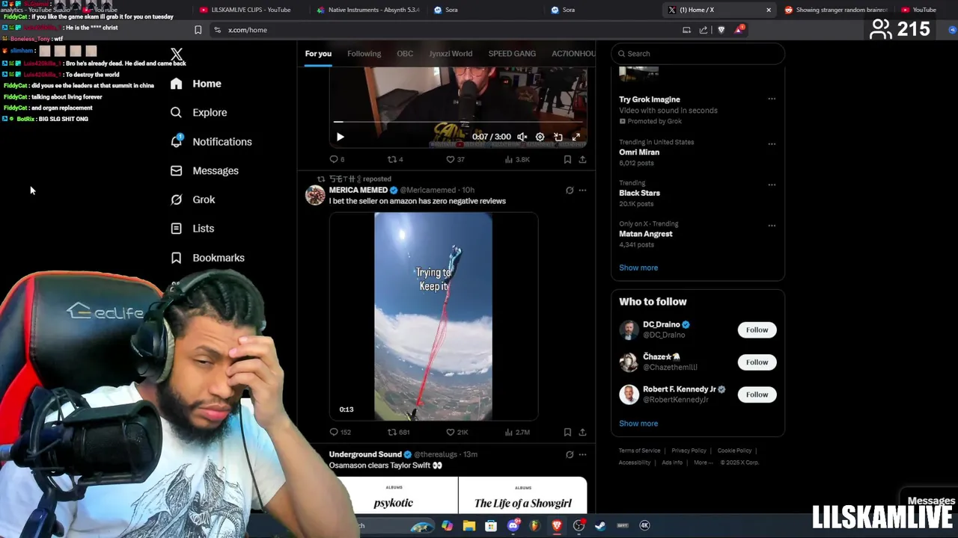Like the post with 37 likes
The width and height of the screenshot is (958, 538).
[455, 159]
